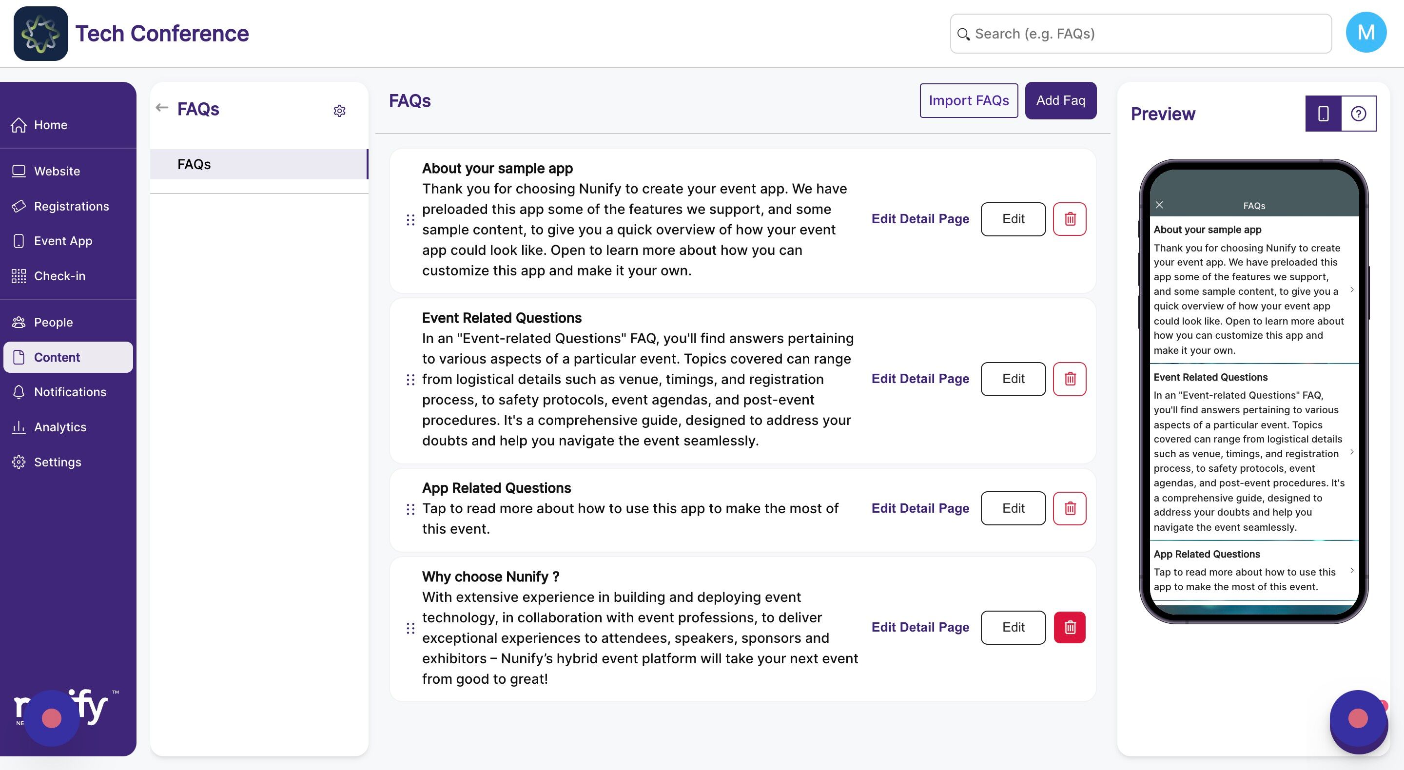Expand 'About your sample app' chevron in preview
This screenshot has height=770, width=1404.
coord(1352,289)
